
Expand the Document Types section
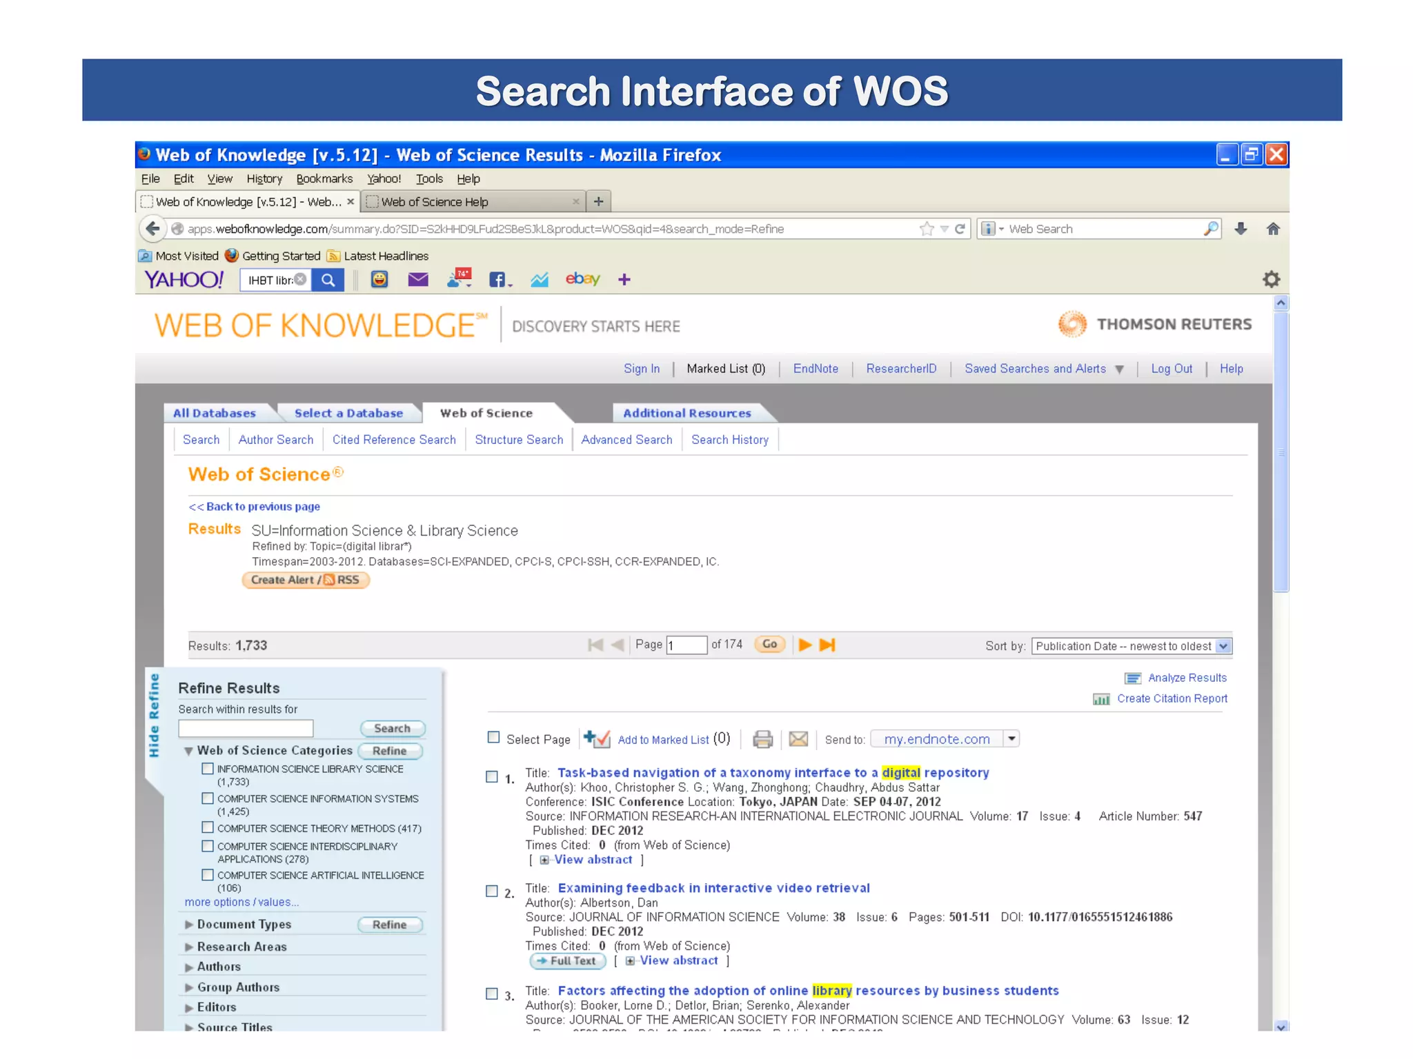point(188,925)
